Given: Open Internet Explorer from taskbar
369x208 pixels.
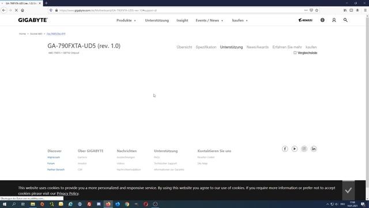Looking at the screenshot, I should (x=70, y=204).
